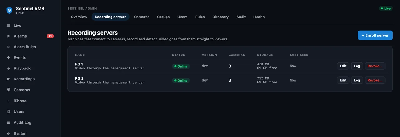This screenshot has width=400, height=137.
Task: Click the Cameras circle icon in sidebar
Action: pyautogui.click(x=8, y=90)
